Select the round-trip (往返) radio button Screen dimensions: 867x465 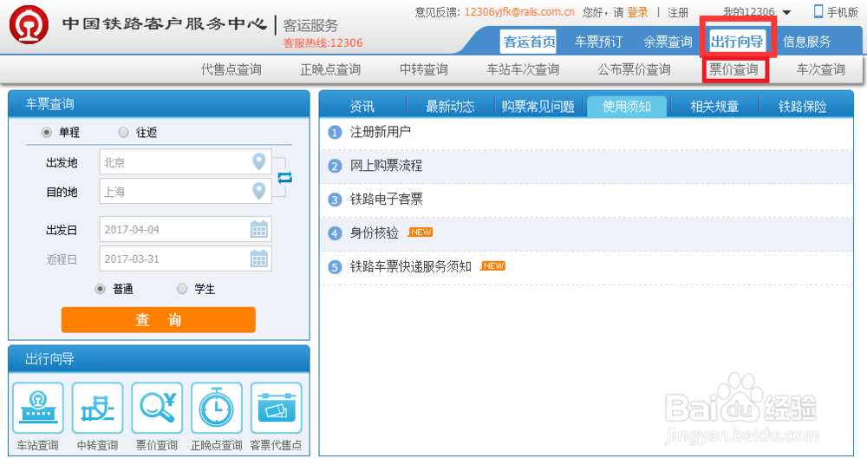(x=123, y=133)
